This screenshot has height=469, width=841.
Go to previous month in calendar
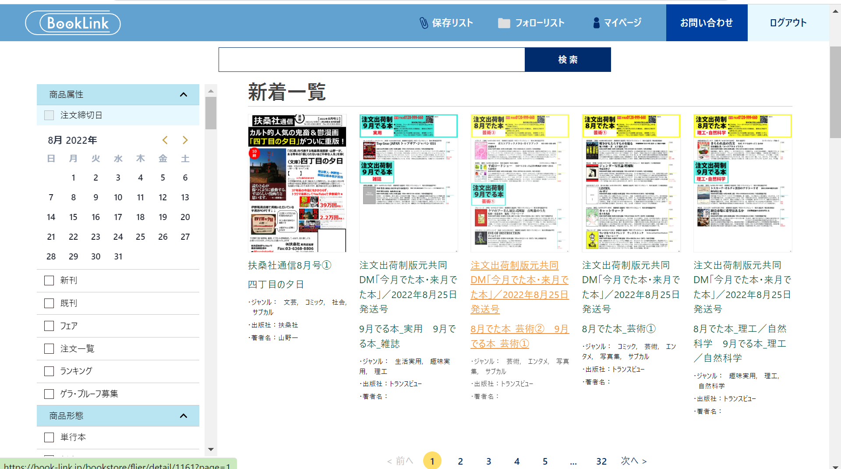[165, 140]
